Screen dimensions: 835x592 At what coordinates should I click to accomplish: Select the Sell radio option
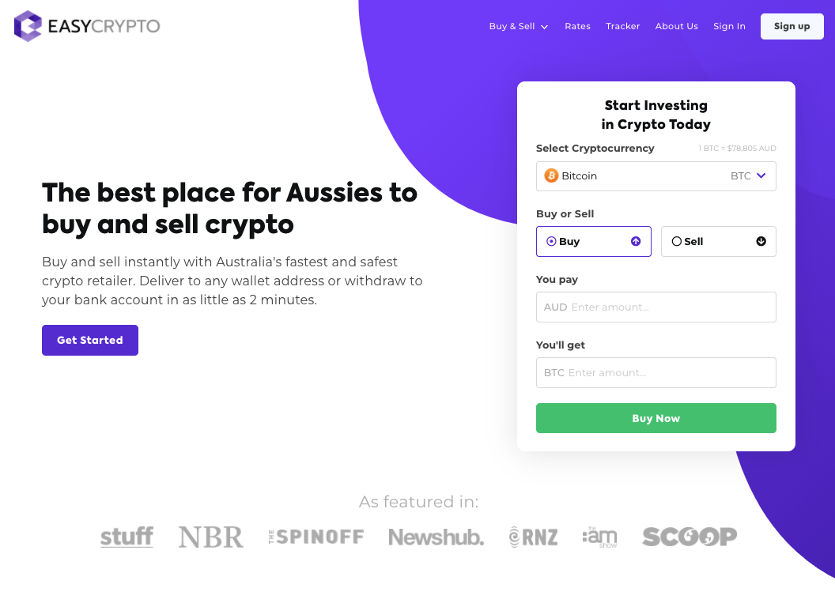pos(676,241)
